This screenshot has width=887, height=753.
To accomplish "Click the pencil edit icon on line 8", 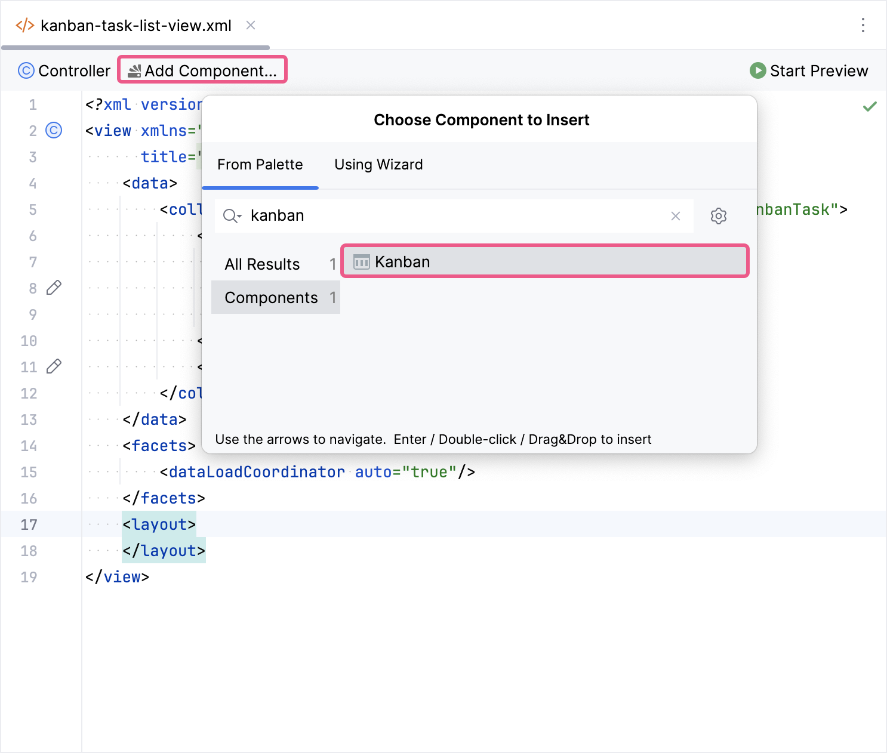I will (x=54, y=287).
